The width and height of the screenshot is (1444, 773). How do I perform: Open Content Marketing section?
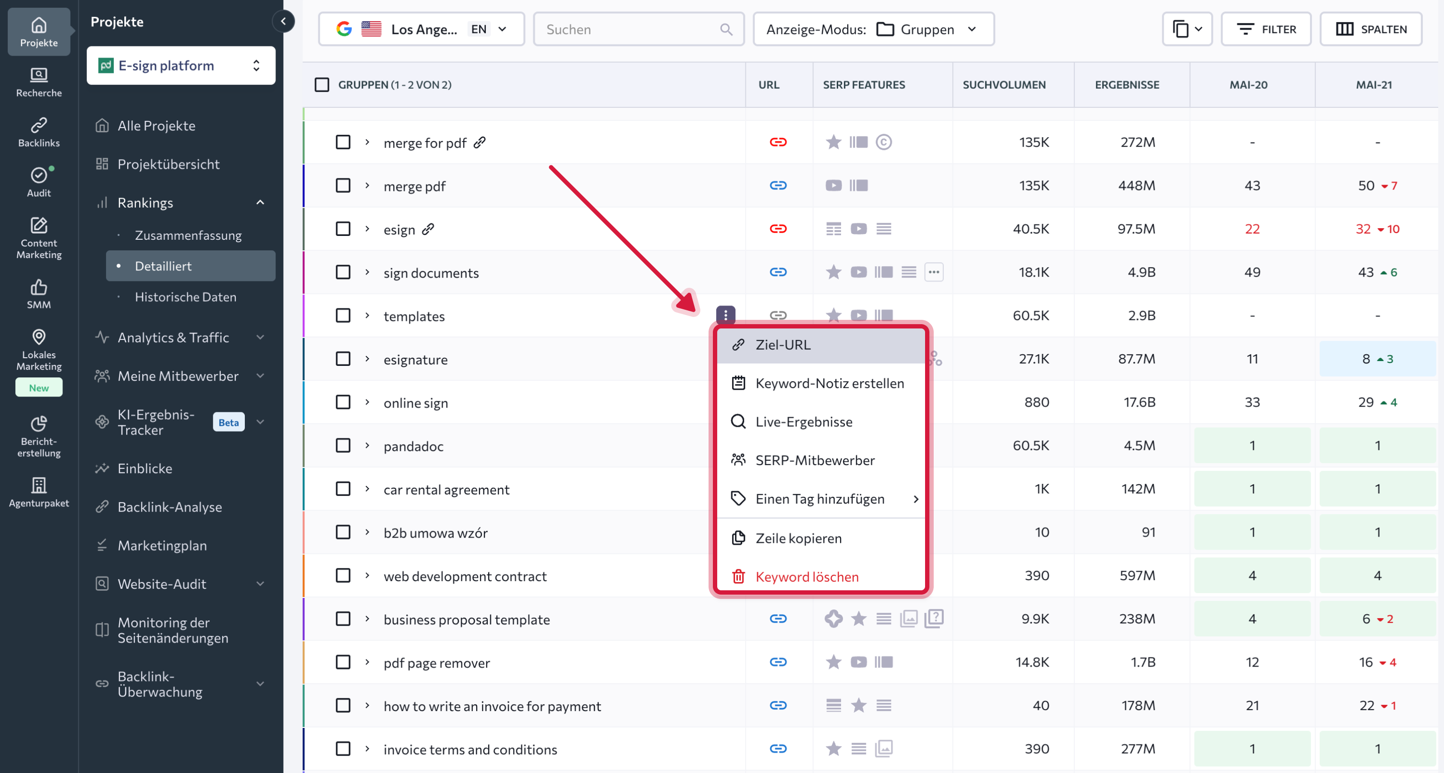(x=39, y=238)
